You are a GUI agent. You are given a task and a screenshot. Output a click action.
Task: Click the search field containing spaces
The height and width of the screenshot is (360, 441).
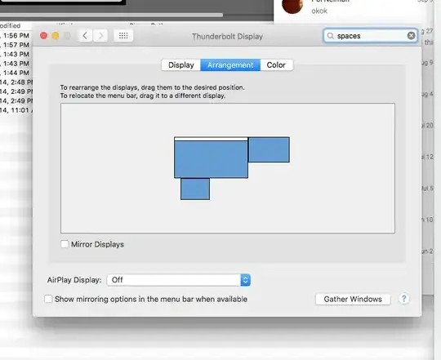[x=370, y=36]
